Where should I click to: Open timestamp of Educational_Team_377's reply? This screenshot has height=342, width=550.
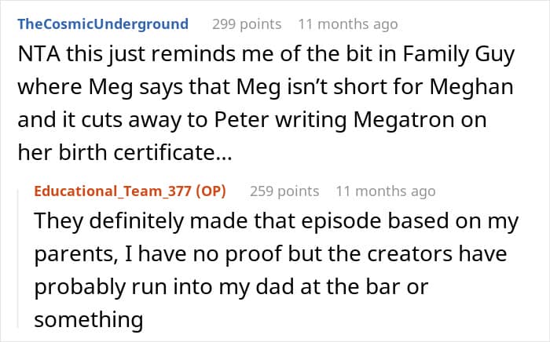385,191
